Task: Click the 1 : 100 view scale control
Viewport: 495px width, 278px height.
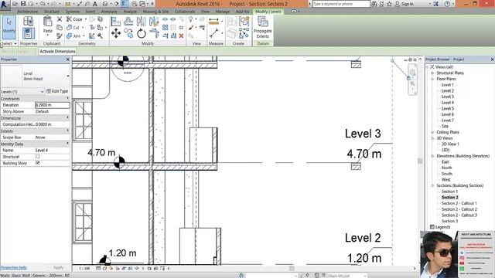Action: point(84,269)
